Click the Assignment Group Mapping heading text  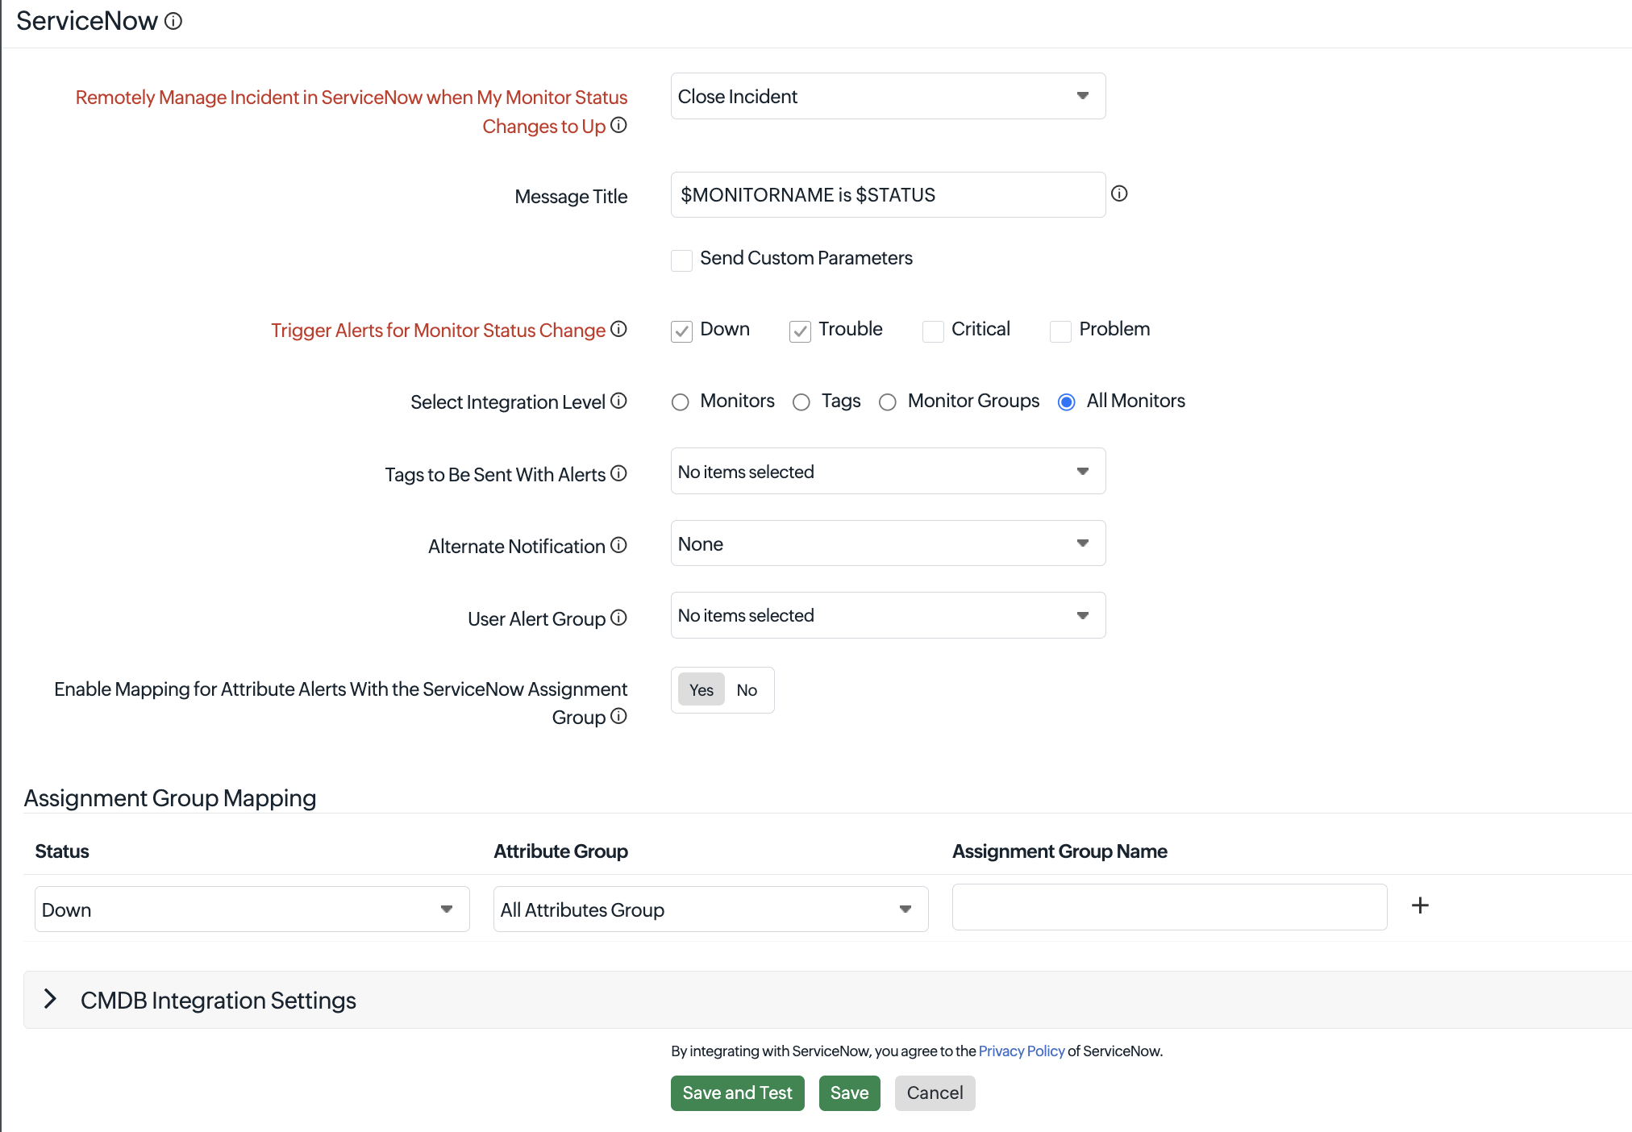[170, 798]
